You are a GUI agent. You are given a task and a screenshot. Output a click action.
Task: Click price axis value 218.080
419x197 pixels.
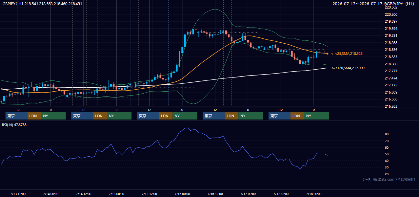(391, 64)
